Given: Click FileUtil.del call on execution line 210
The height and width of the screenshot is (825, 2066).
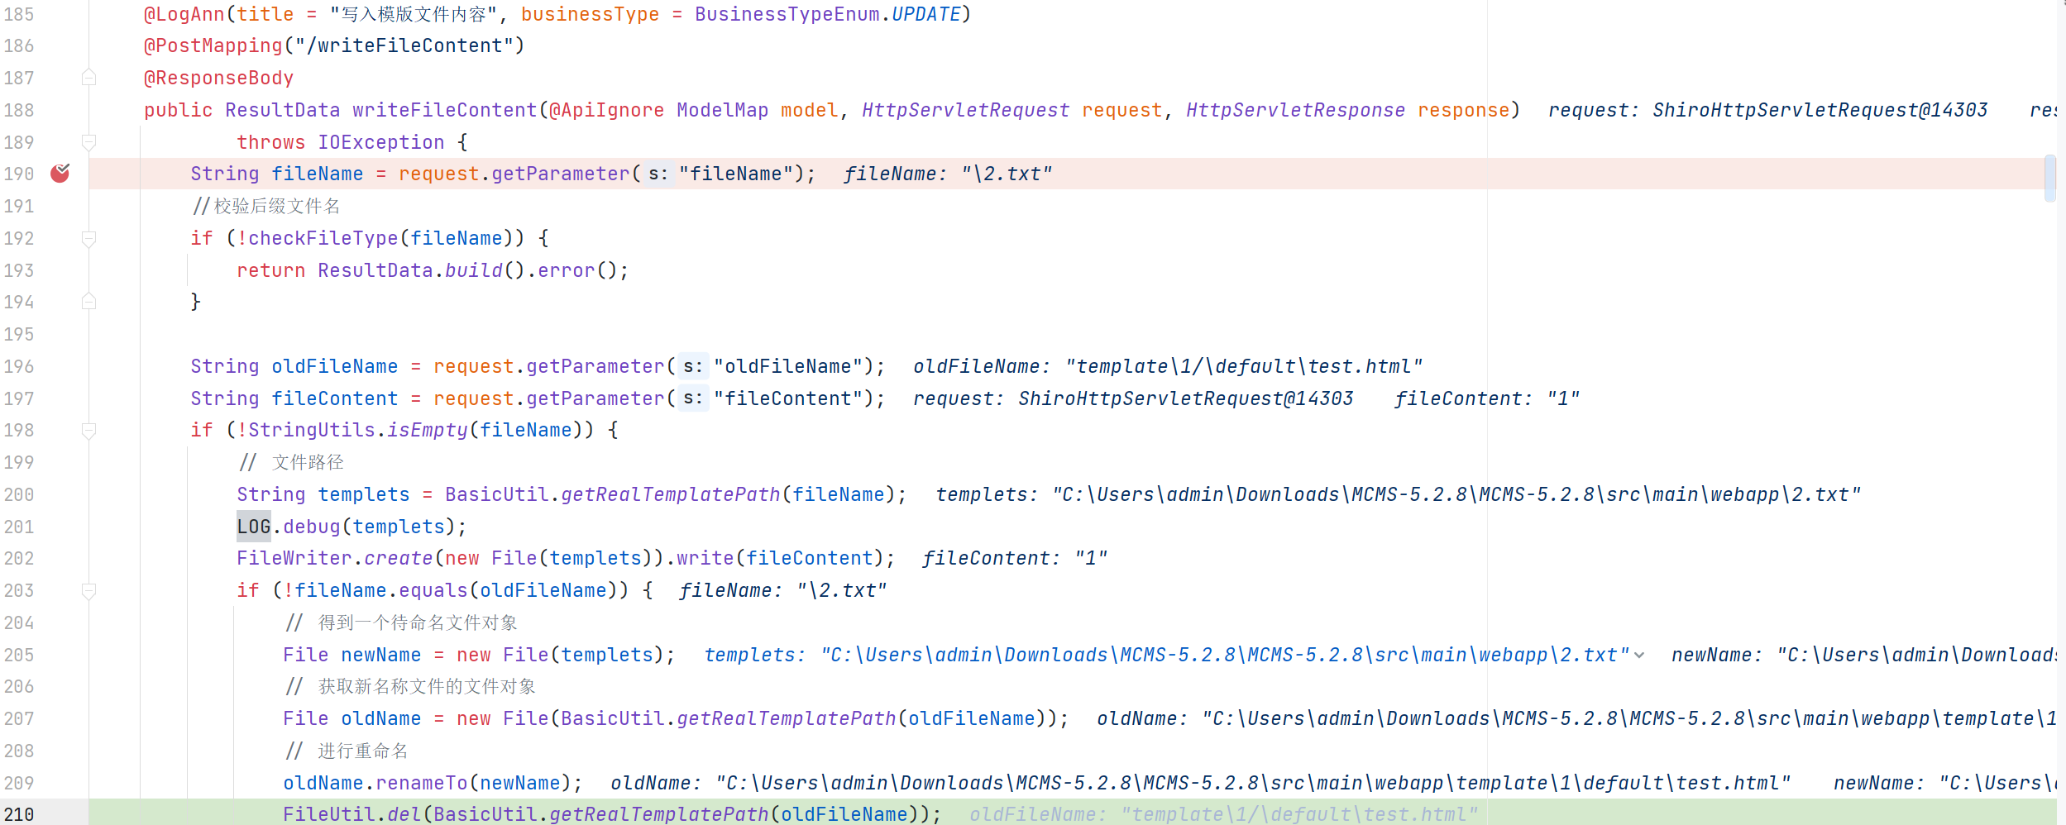Looking at the screenshot, I should 352,814.
